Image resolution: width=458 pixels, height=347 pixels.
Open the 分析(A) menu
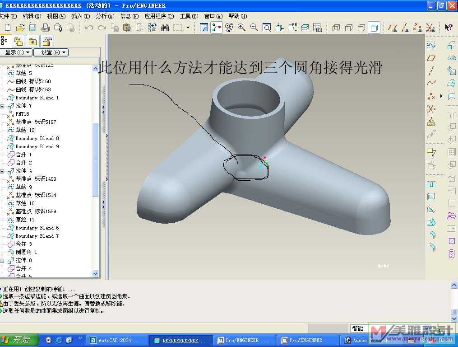(105, 16)
